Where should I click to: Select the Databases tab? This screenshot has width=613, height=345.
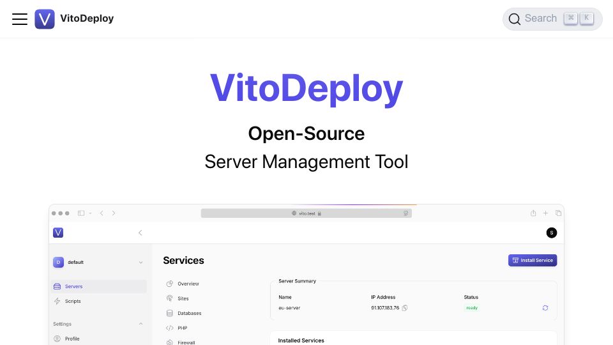[184, 313]
